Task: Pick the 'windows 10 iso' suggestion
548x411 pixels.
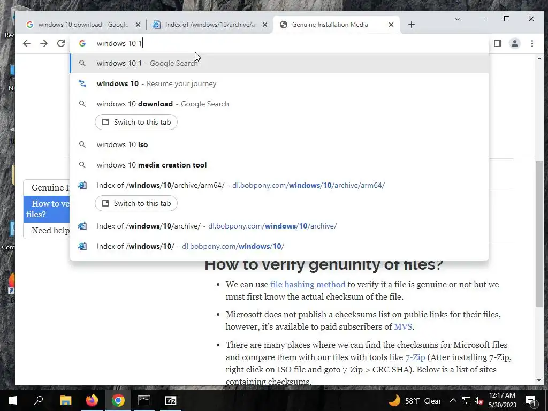Action: 279,144
